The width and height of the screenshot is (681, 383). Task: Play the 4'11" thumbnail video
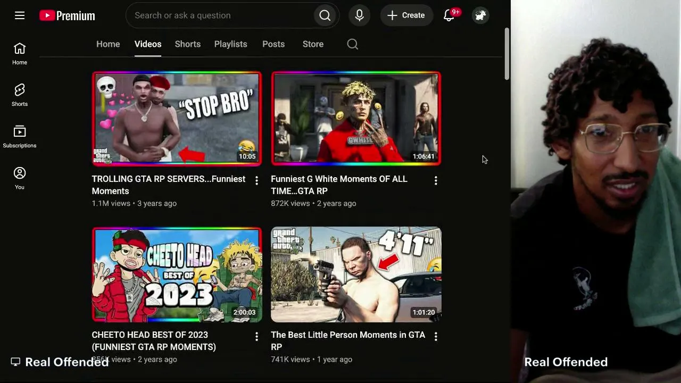pyautogui.click(x=356, y=274)
